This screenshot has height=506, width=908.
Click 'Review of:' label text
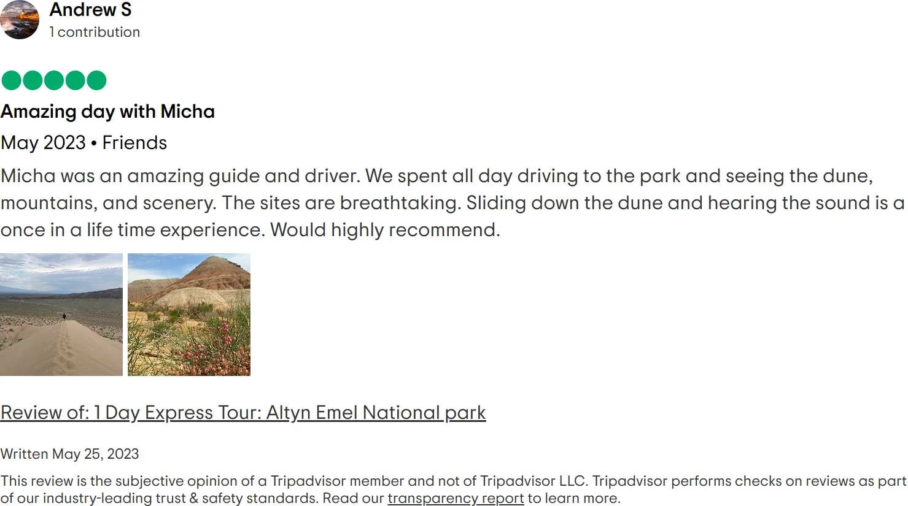(45, 413)
